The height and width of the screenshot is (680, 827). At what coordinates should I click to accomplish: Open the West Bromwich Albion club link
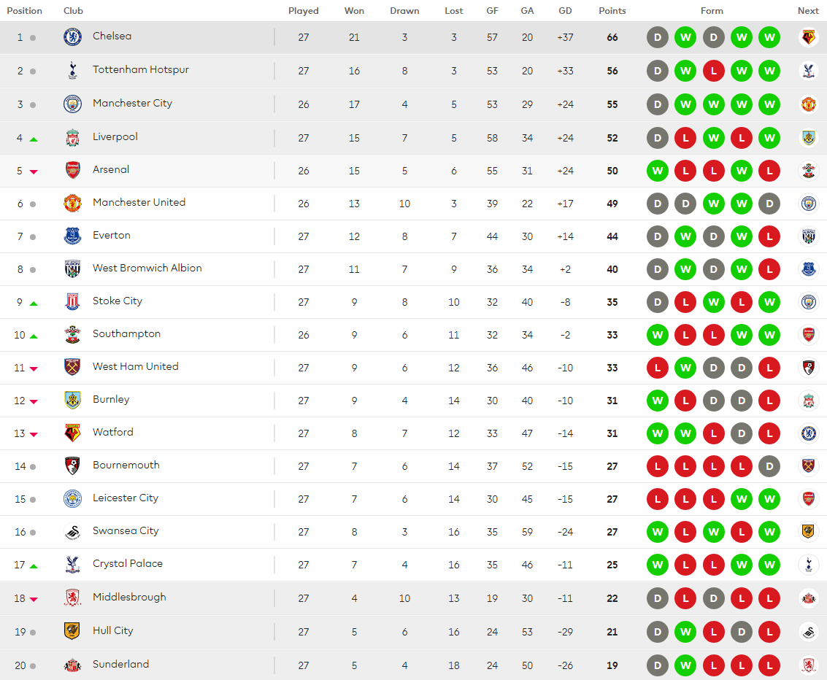(x=147, y=268)
